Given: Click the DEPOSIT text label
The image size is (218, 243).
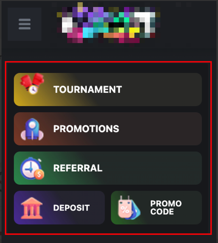Looking at the screenshot, I should coord(72,208).
